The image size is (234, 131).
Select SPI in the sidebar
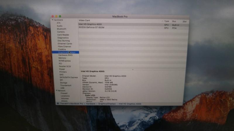click(x=61, y=80)
